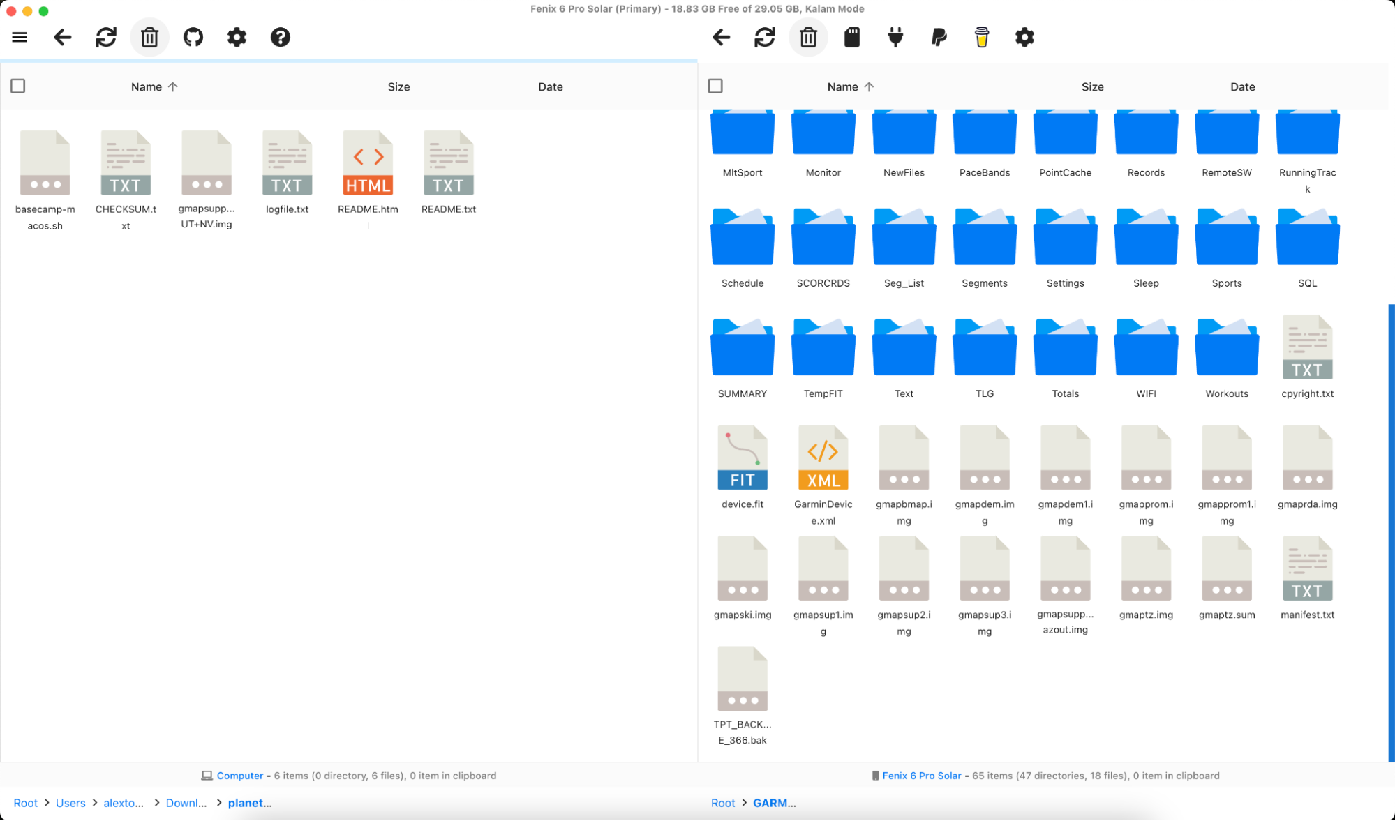
Task: Open the help question-mark icon
Action: pos(281,37)
